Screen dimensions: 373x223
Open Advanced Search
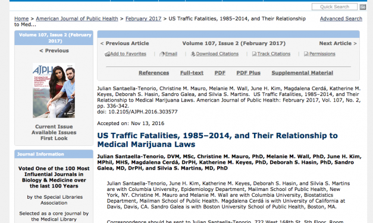coord(341,18)
